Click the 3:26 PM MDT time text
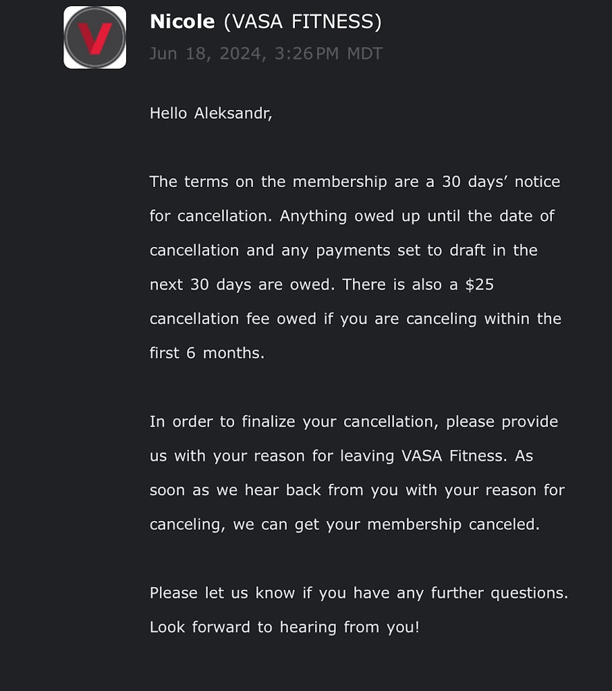Screen dimensions: 612x691 [x=328, y=54]
